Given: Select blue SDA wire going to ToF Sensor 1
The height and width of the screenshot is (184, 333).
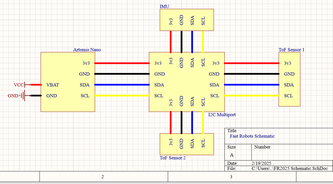Looking at the screenshot, I should [x=252, y=85].
